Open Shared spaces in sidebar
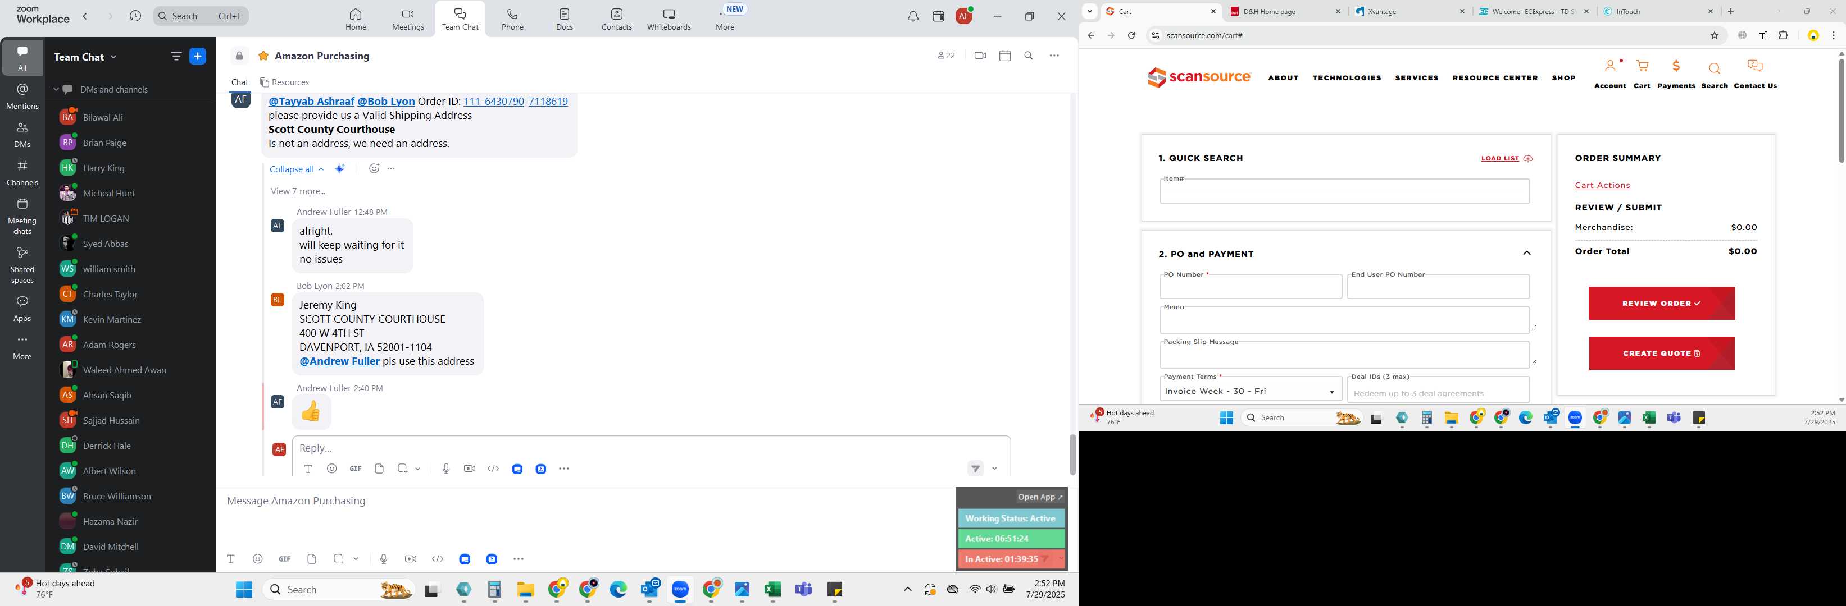 click(x=22, y=265)
